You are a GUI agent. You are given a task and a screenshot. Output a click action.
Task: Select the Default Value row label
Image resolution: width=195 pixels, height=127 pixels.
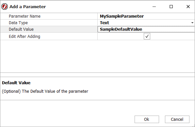click(x=21, y=29)
